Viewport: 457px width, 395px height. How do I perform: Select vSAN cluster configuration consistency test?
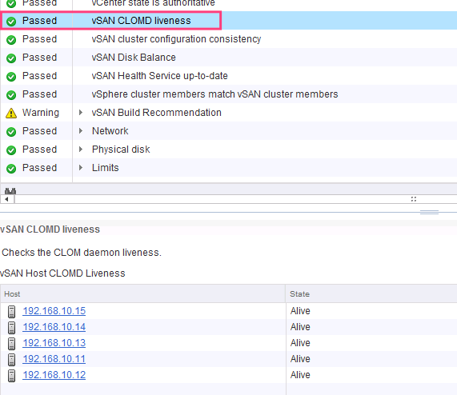tap(229, 39)
